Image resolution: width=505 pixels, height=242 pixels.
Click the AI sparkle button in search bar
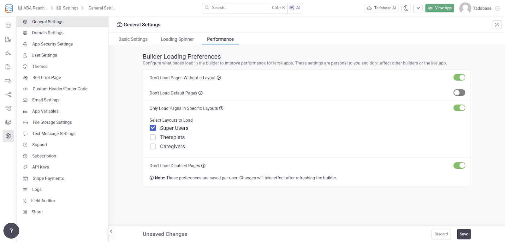click(x=295, y=8)
